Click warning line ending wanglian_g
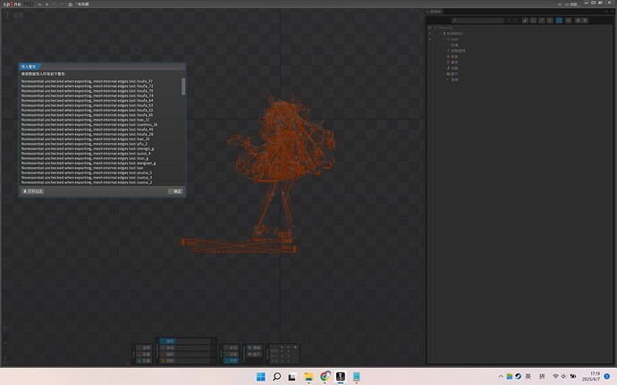 pos(89,163)
